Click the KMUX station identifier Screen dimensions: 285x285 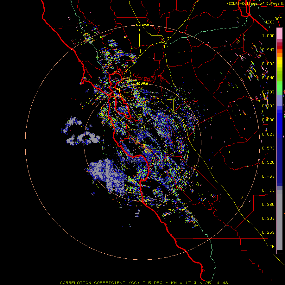(176, 283)
